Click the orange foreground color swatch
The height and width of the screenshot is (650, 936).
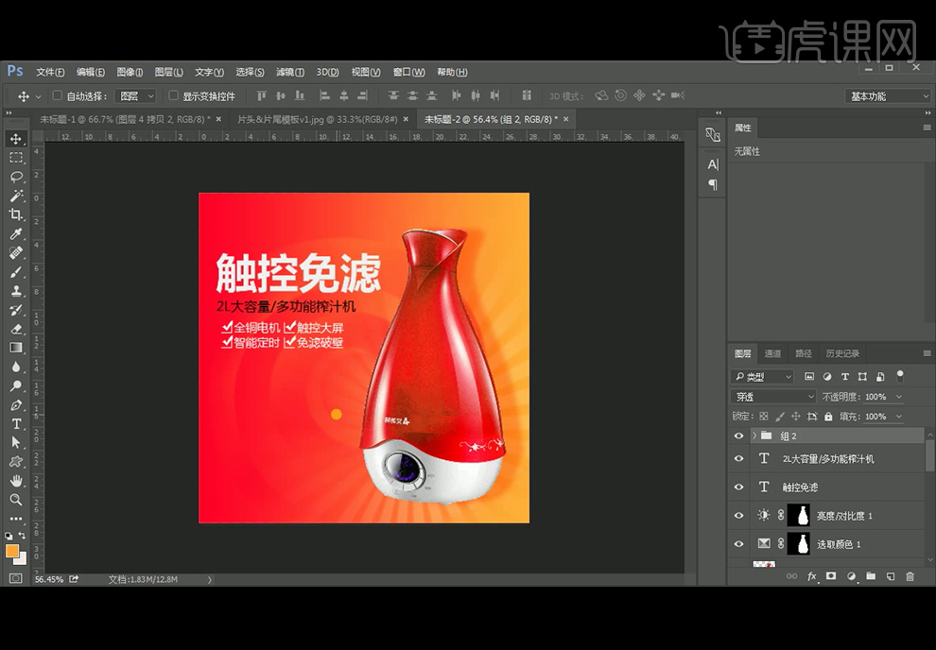point(12,551)
